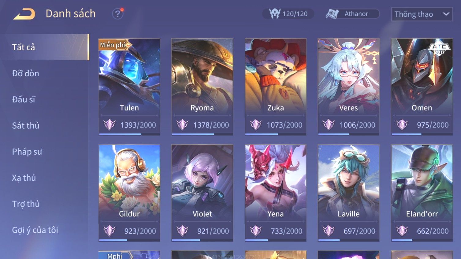Choose the Xạ thủ filter

(x=24, y=178)
